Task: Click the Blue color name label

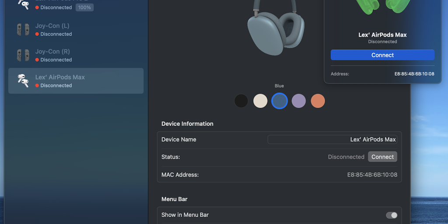Action: (280, 86)
